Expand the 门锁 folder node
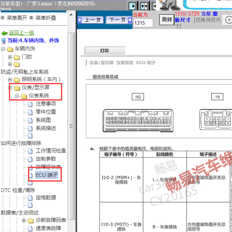The height and width of the screenshot is (232, 232). (x=10, y=57)
